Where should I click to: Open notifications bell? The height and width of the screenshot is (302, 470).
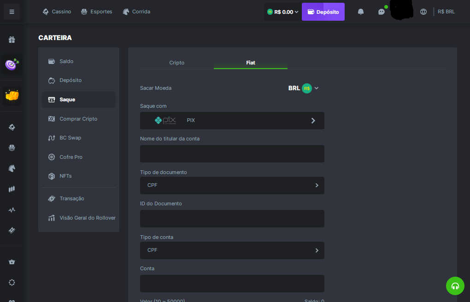(x=361, y=12)
